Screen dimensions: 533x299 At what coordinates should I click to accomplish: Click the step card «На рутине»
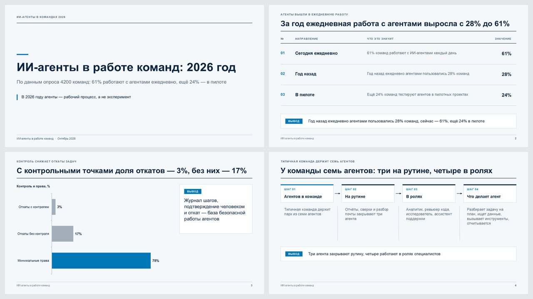[368, 194]
